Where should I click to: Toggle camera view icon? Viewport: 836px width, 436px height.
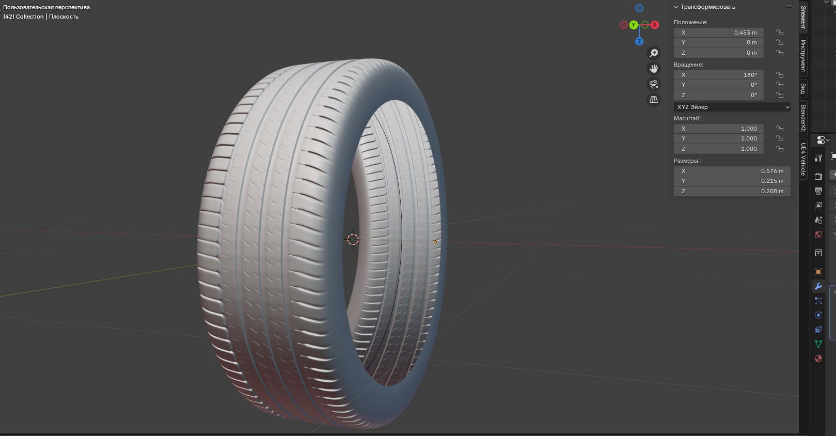(654, 84)
